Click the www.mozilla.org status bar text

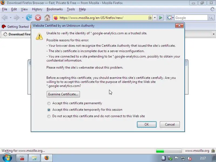click(x=197, y=151)
